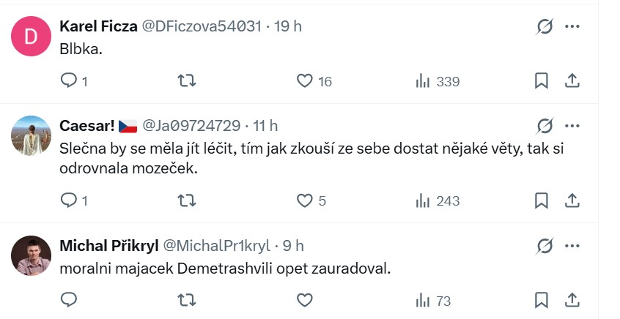The height and width of the screenshot is (319, 620).
Task: Retweet Karel Ficza's post
Action: 187,81
